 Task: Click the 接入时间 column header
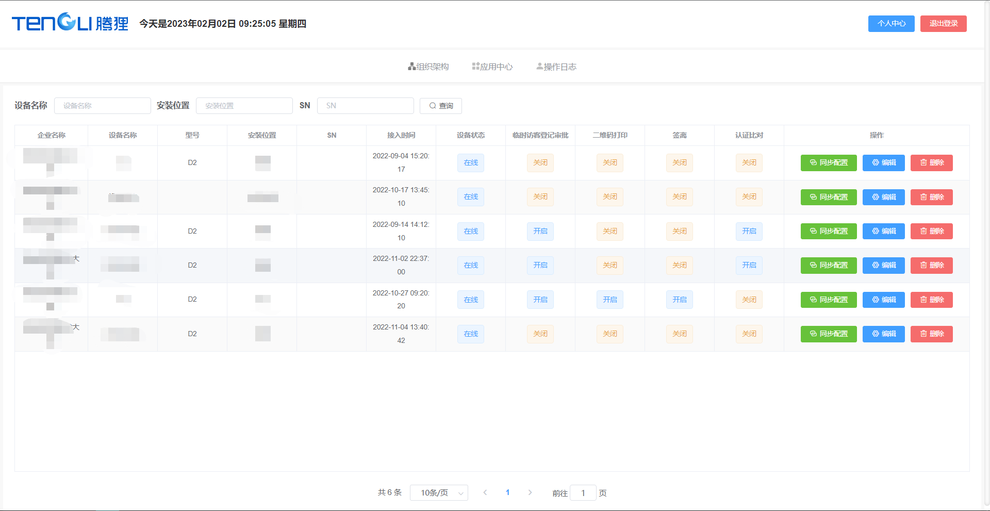click(401, 135)
